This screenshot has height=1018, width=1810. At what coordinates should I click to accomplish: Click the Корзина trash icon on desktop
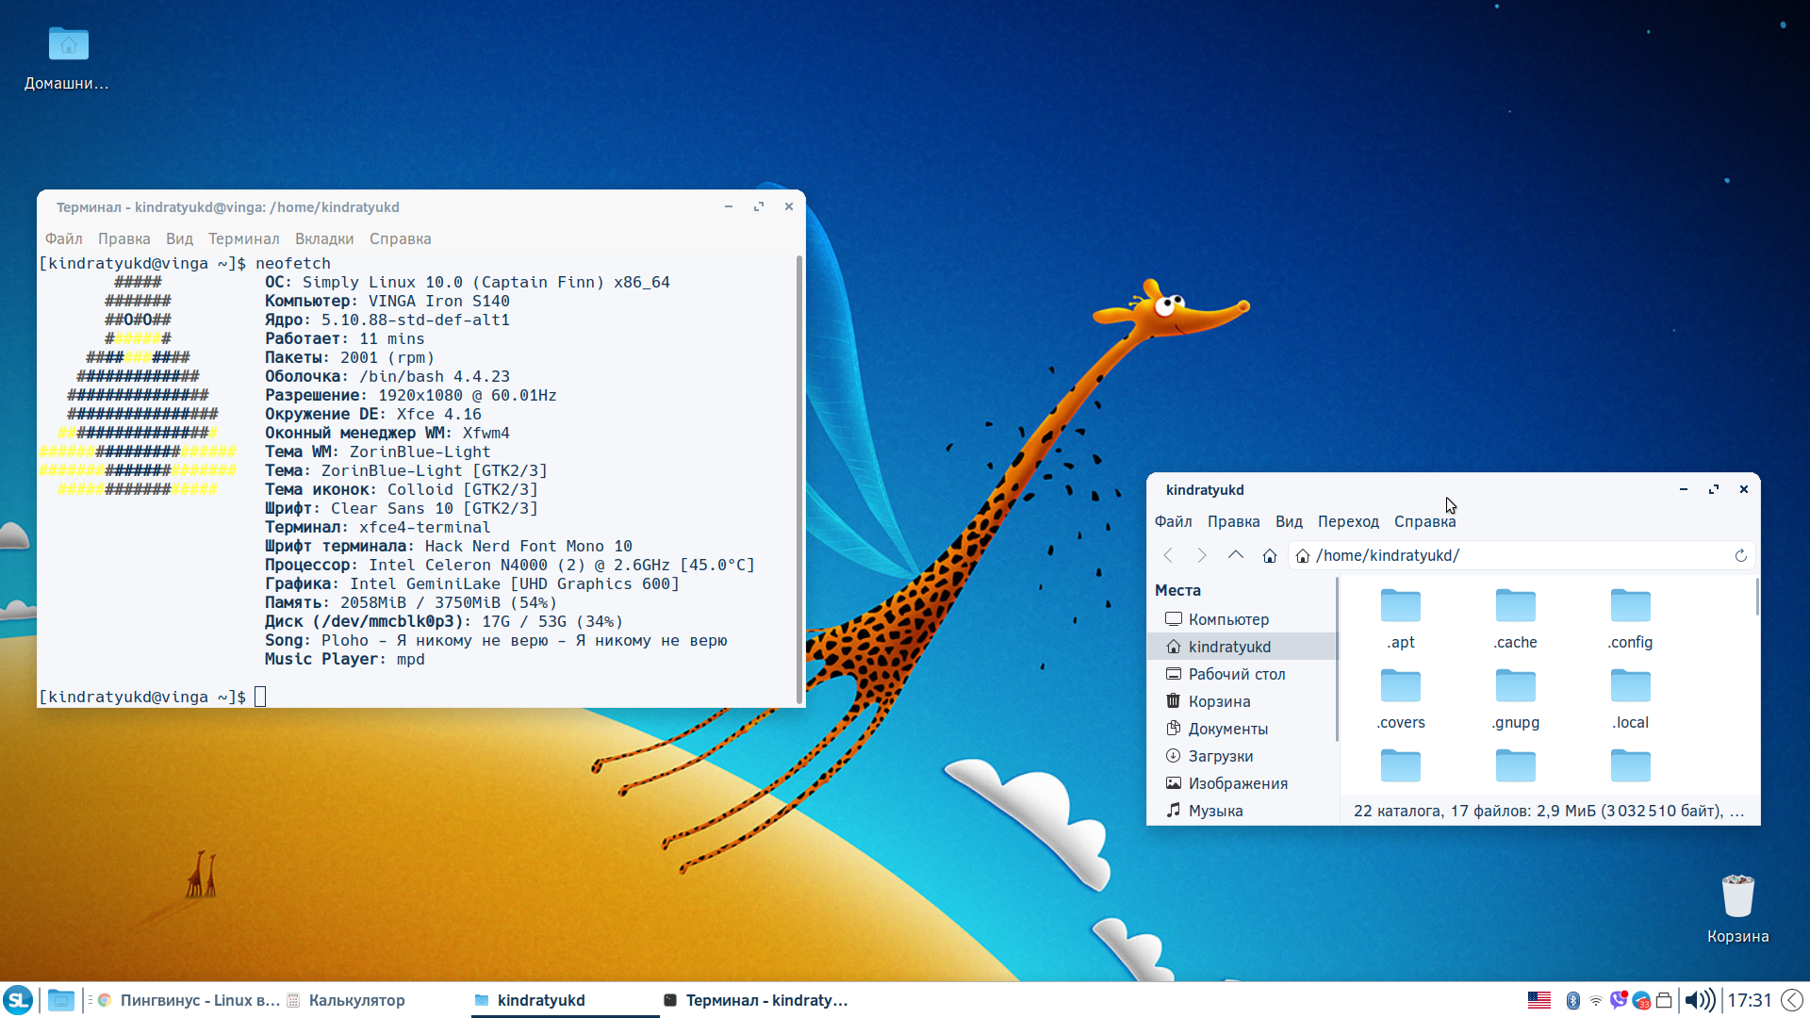point(1740,895)
